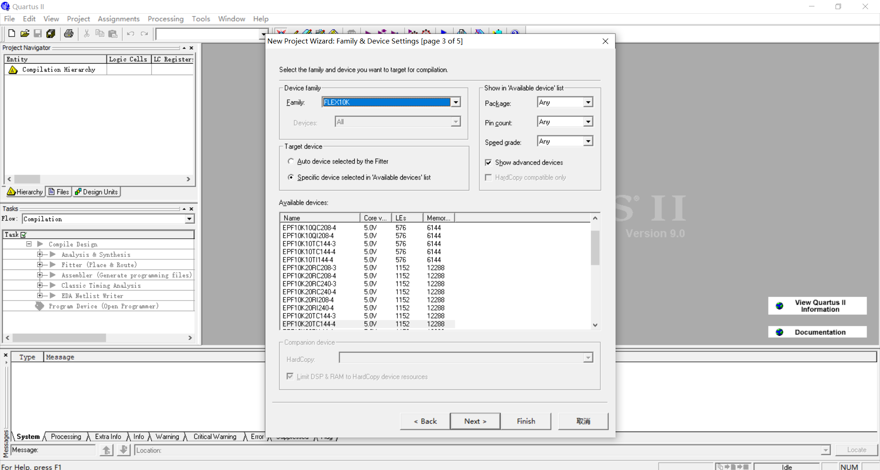Viewport: 880px width, 470px height.
Task: Open the Tools menu
Action: [201, 19]
